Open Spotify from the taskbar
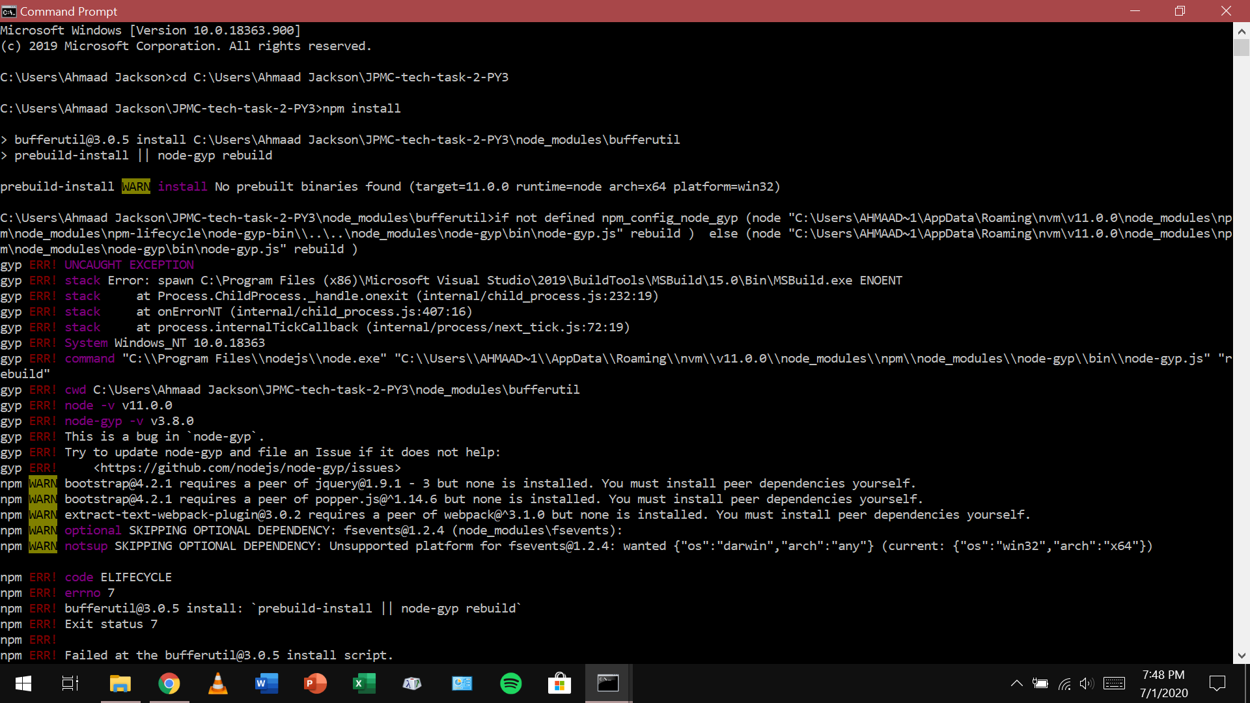1250x703 pixels. coord(511,683)
